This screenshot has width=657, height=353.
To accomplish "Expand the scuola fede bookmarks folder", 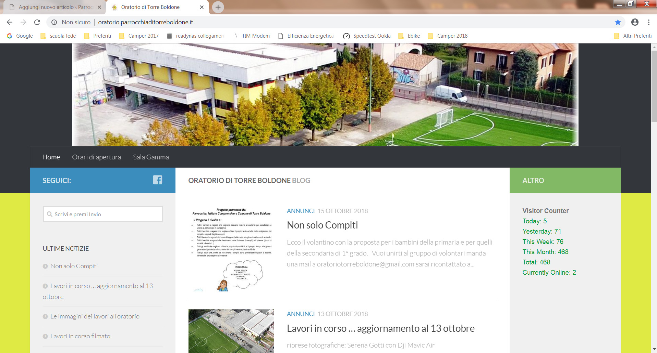I will [x=58, y=36].
